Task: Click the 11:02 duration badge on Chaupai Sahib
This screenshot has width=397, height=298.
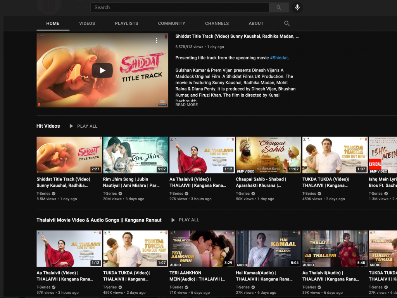Action: click(x=294, y=169)
